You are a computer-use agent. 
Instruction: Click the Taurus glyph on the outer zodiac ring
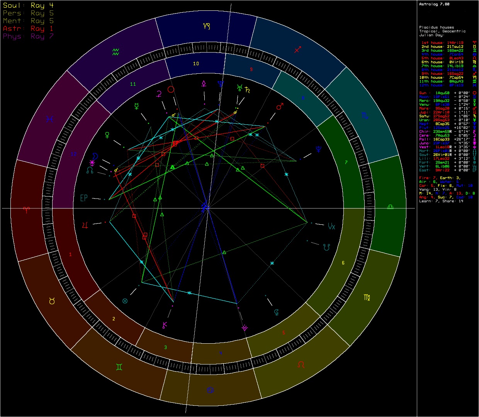(x=52, y=300)
